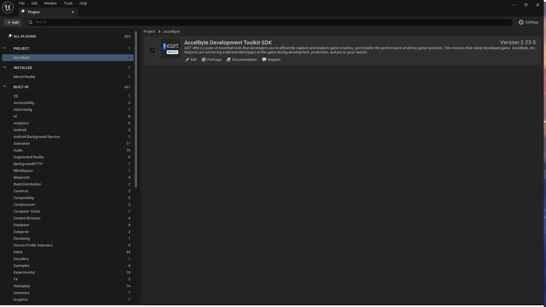The image size is (546, 307).
Task: Select the AI category
Action: tap(68, 116)
